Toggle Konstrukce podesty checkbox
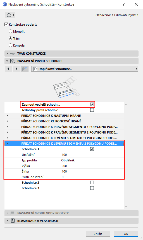The image size is (143, 240). coord(6,25)
